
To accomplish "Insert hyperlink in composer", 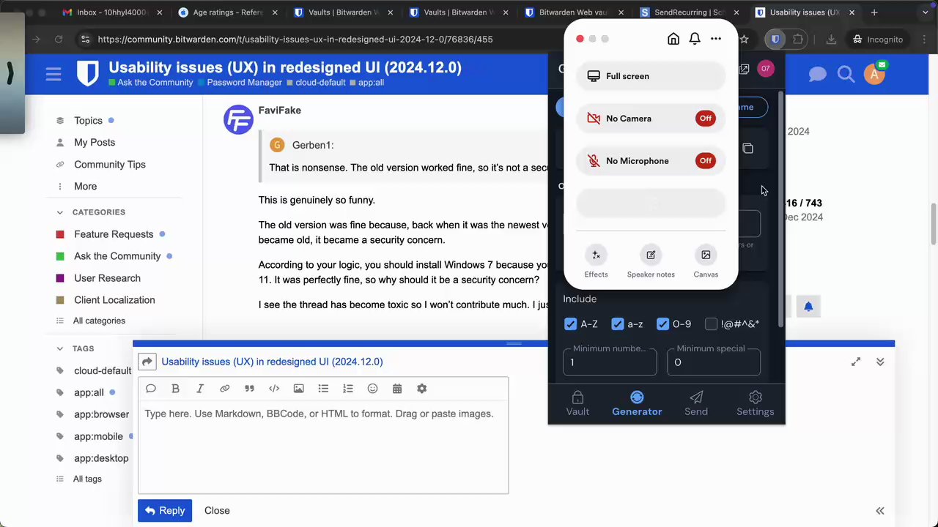I will click(x=225, y=389).
